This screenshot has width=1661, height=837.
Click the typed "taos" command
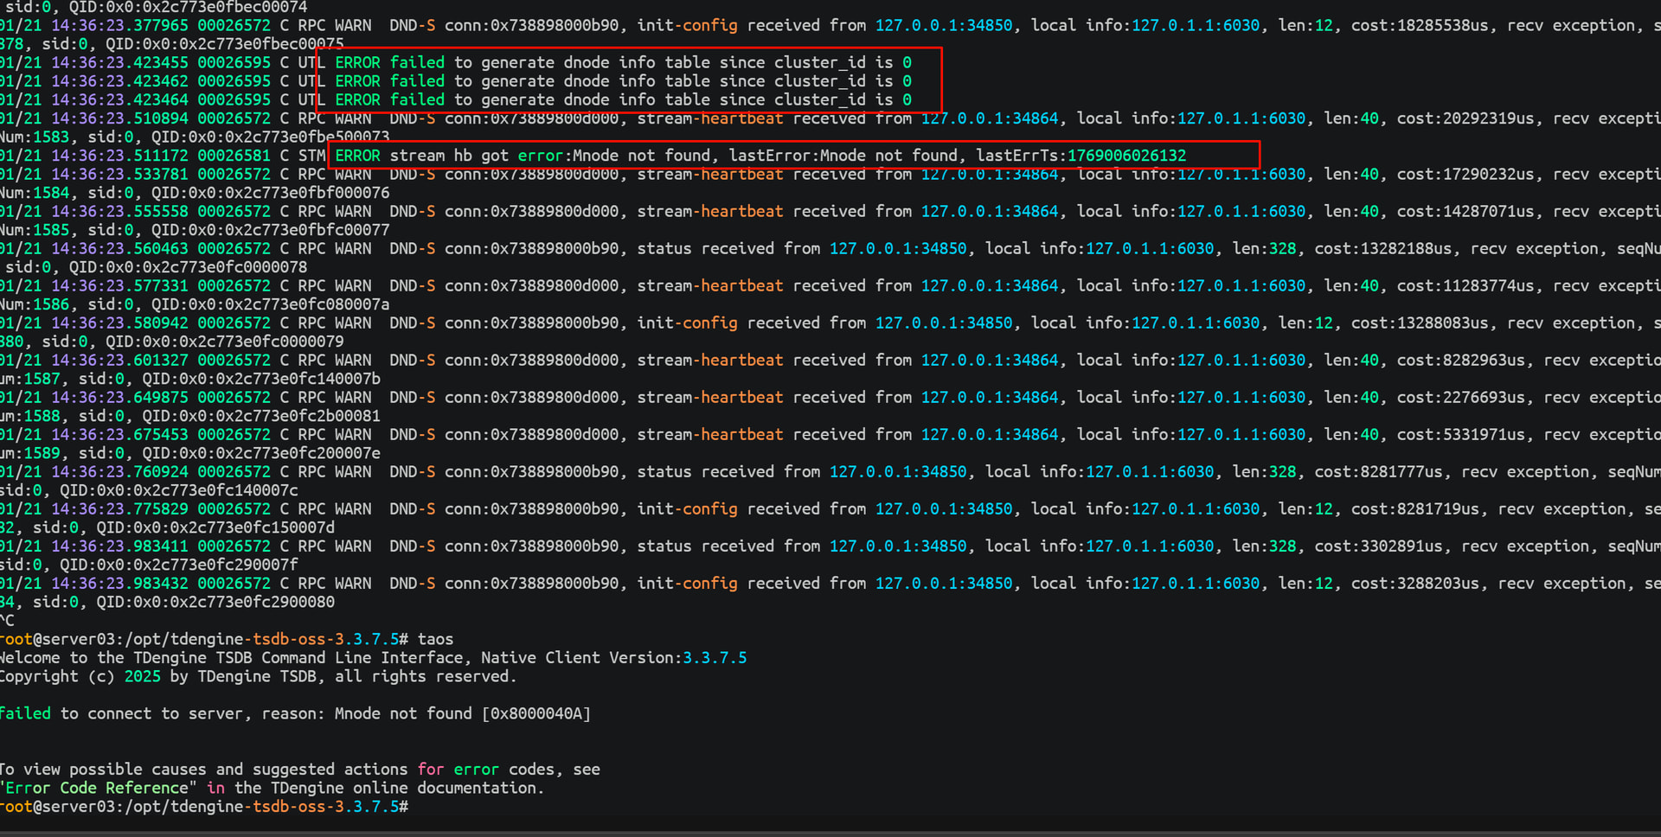[435, 639]
